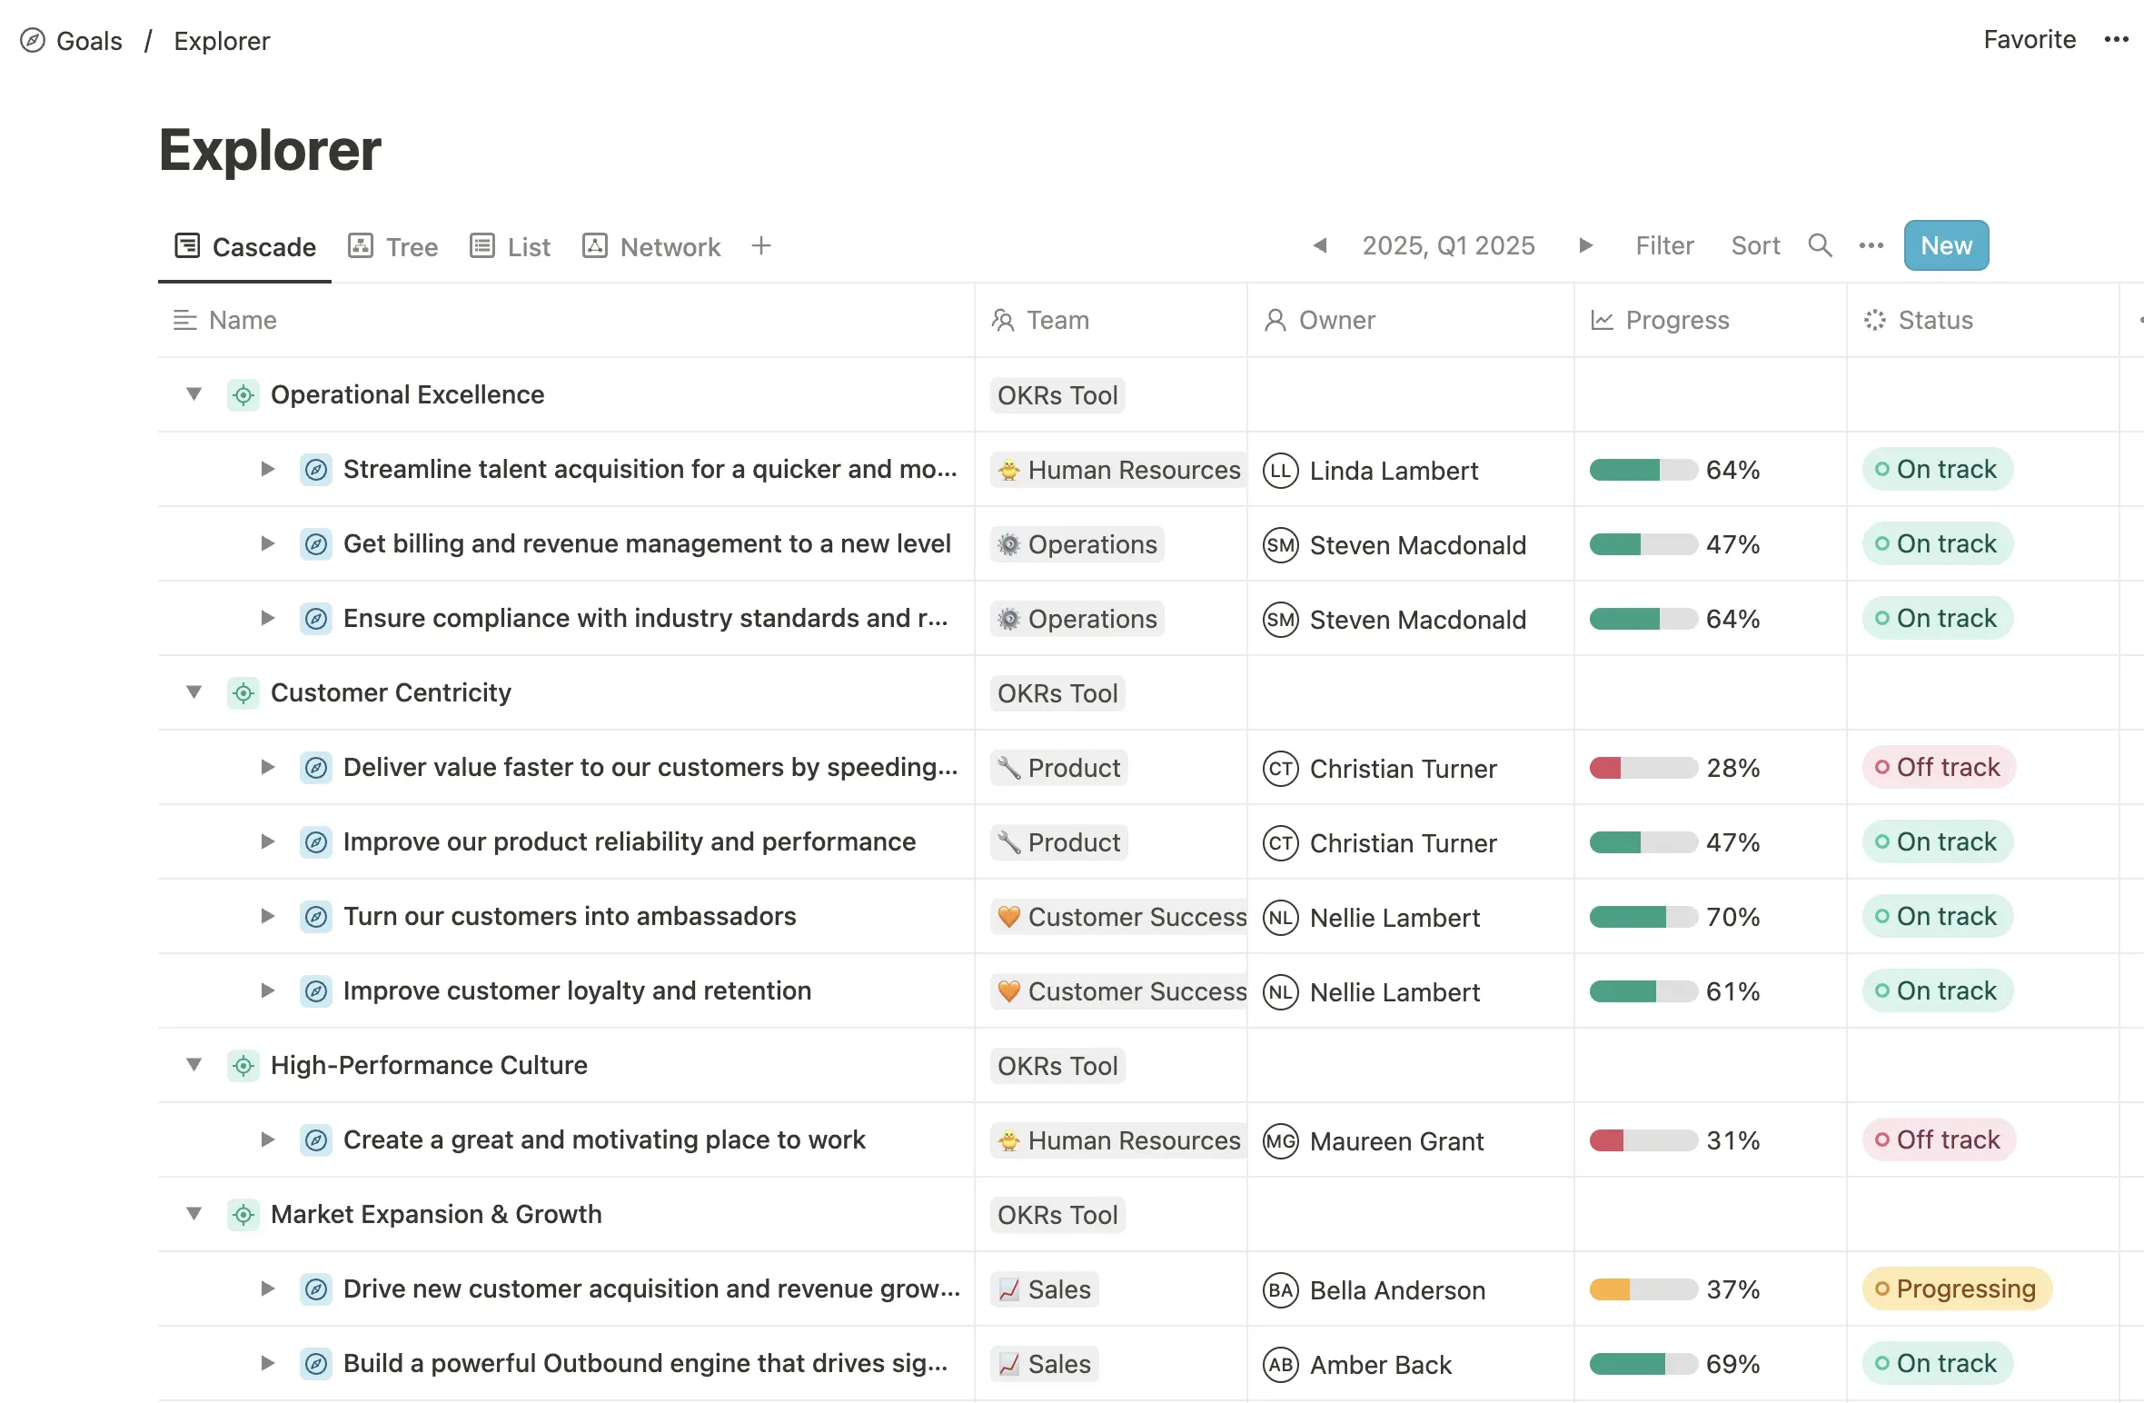Collapse the Operational Excellence group
The height and width of the screenshot is (1403, 2144).
194,394
